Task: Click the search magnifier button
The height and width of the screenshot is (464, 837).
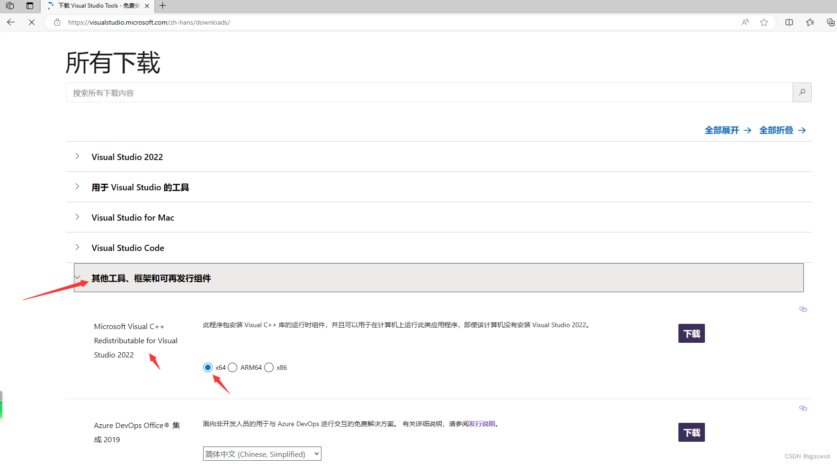Action: [802, 92]
